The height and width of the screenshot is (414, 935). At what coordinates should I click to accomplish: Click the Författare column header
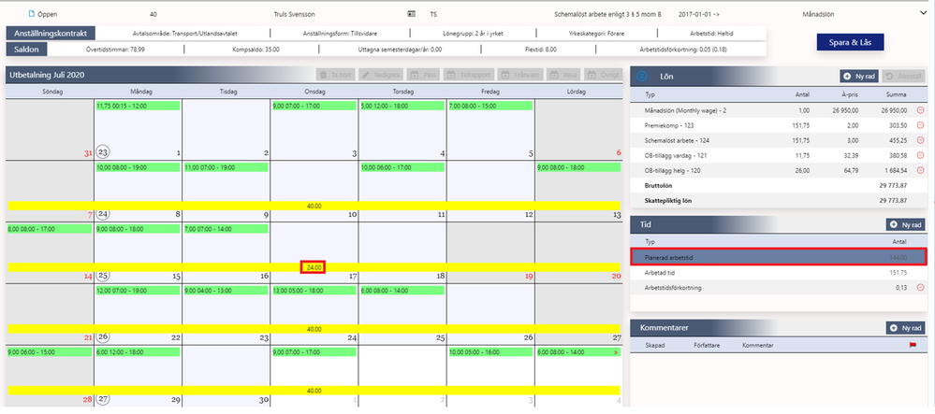click(705, 346)
